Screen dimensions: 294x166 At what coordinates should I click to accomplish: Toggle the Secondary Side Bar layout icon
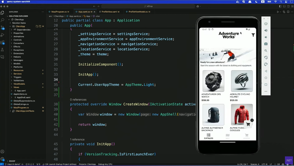[x=288, y=6]
